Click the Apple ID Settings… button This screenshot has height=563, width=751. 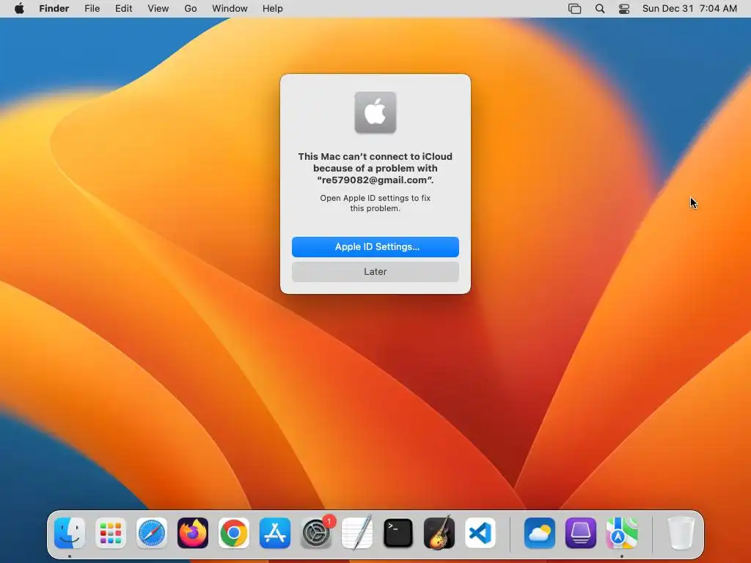(x=375, y=247)
